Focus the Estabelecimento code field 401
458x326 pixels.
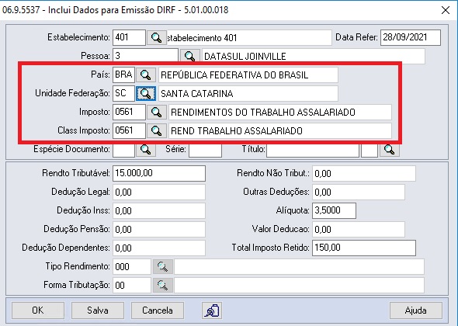(129, 37)
